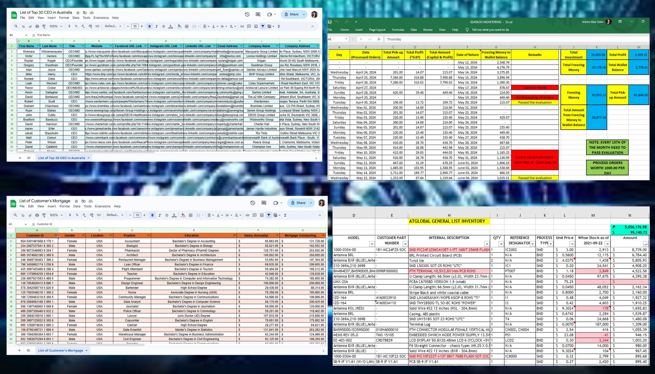Star the List of Customer's Mortgage document

tap(76, 201)
